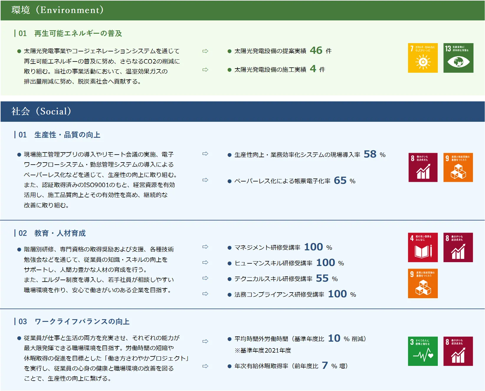Click arrow beside ペーパーレス化による帳票電子化率

tap(205, 180)
